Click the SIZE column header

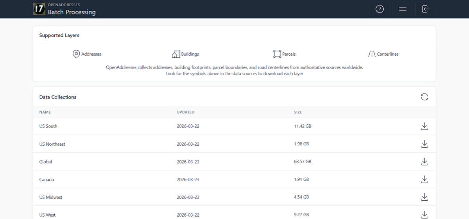pos(298,112)
